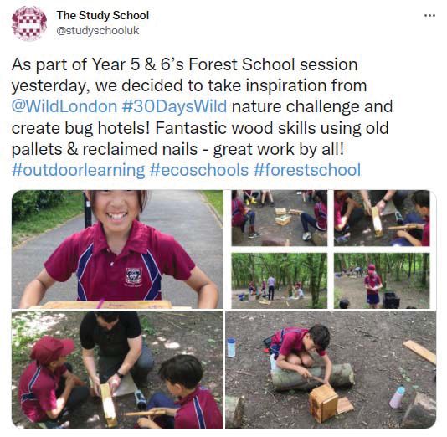The width and height of the screenshot is (447, 437).
Task: Open the #outdoorlearning hashtag
Action: [79, 170]
